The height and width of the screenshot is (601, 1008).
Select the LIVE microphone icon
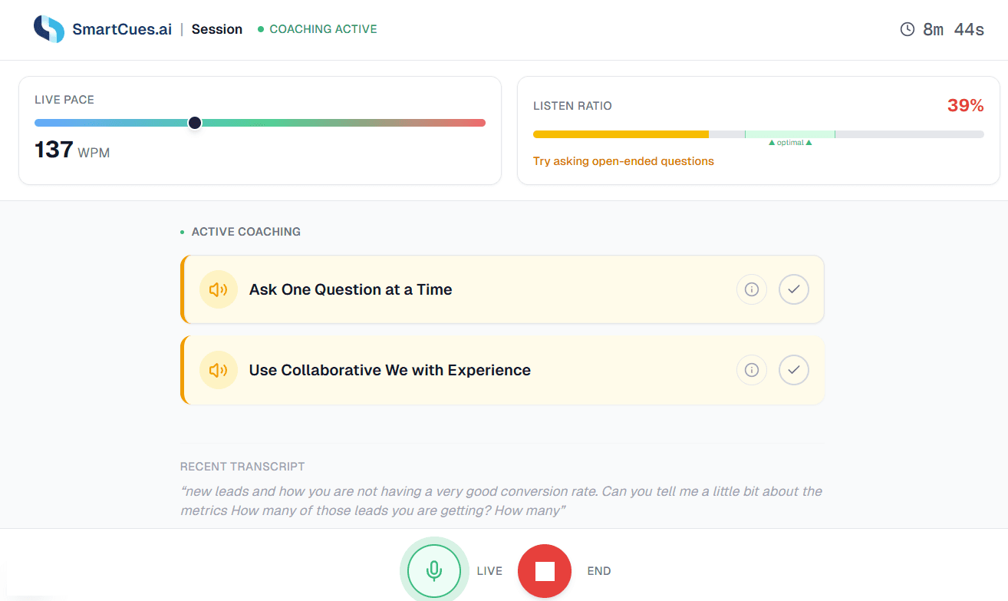pyautogui.click(x=434, y=570)
